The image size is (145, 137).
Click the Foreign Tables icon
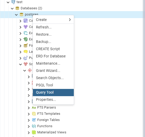pyautogui.click(x=34, y=120)
